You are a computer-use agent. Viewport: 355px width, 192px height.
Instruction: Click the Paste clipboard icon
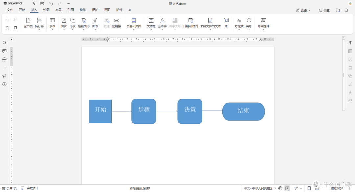[7, 28]
